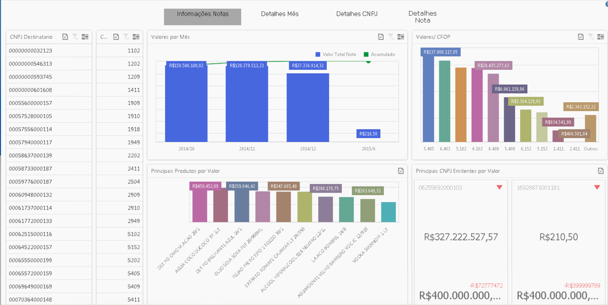Image resolution: width=608 pixels, height=305 pixels.
Task: Open table view options for CNPJ Destinatario panel
Action: tap(84, 36)
